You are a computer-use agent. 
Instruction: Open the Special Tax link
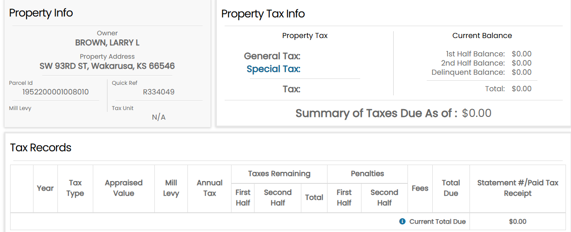[273, 69]
